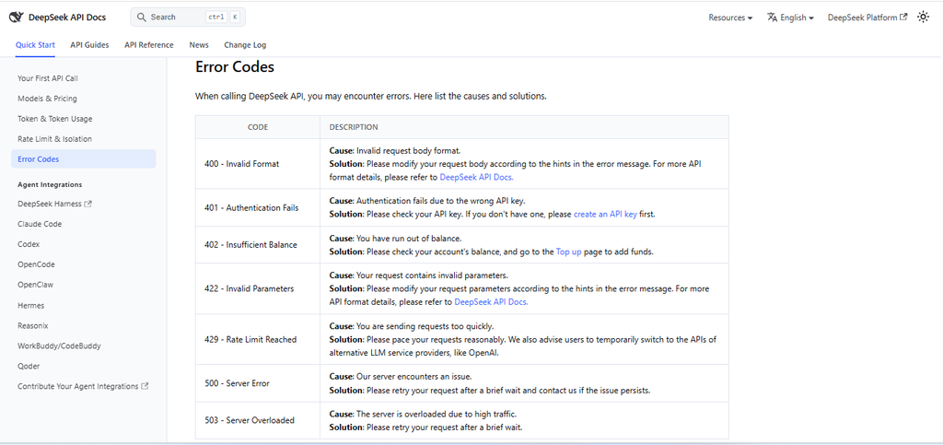Click the 400 - Invalid Format cell
943x445 pixels.
[x=258, y=164]
